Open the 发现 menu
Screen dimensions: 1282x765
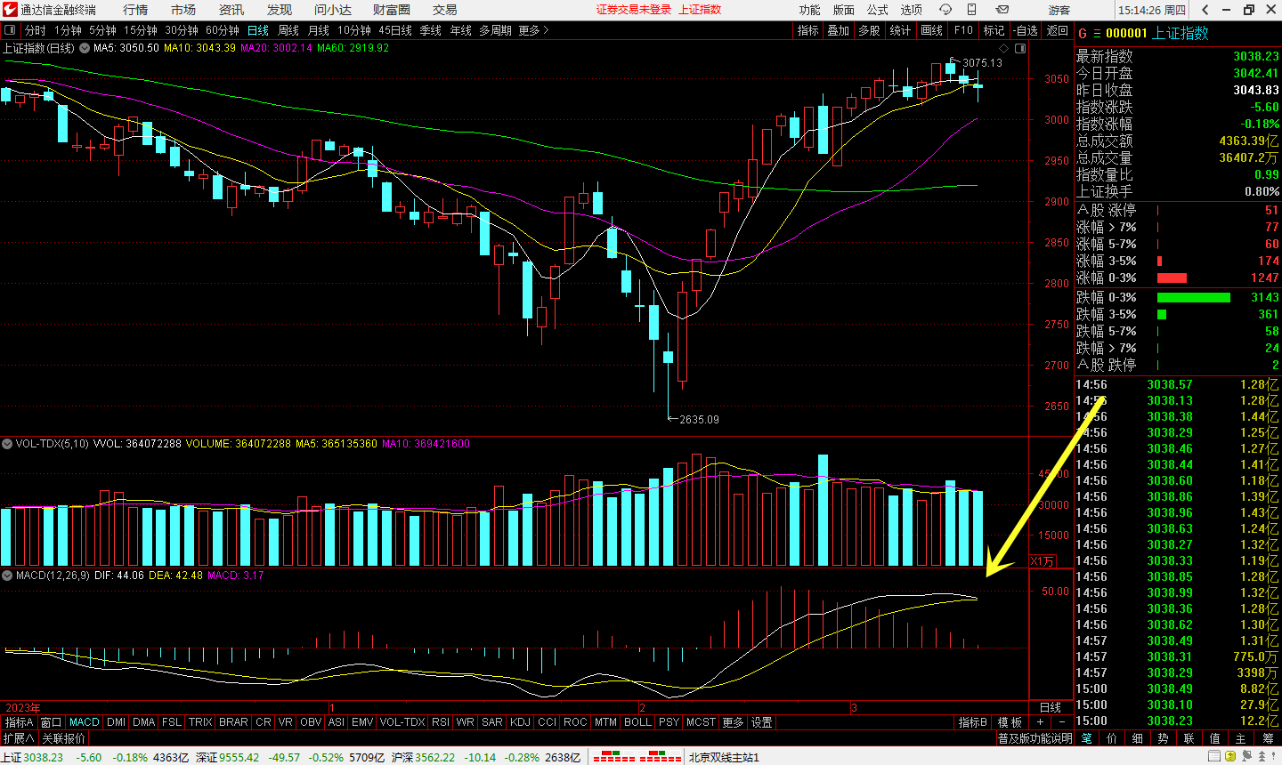click(280, 10)
